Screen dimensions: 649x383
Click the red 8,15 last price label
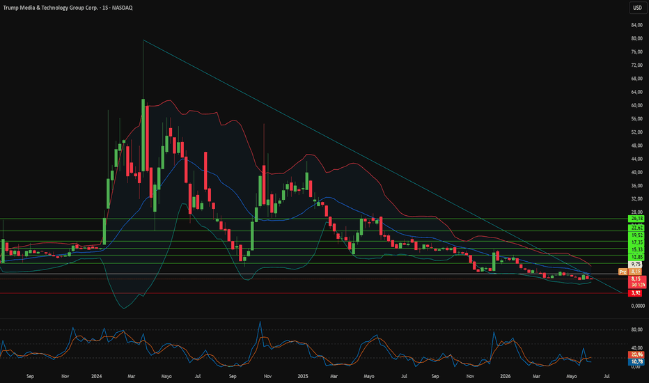(636, 279)
